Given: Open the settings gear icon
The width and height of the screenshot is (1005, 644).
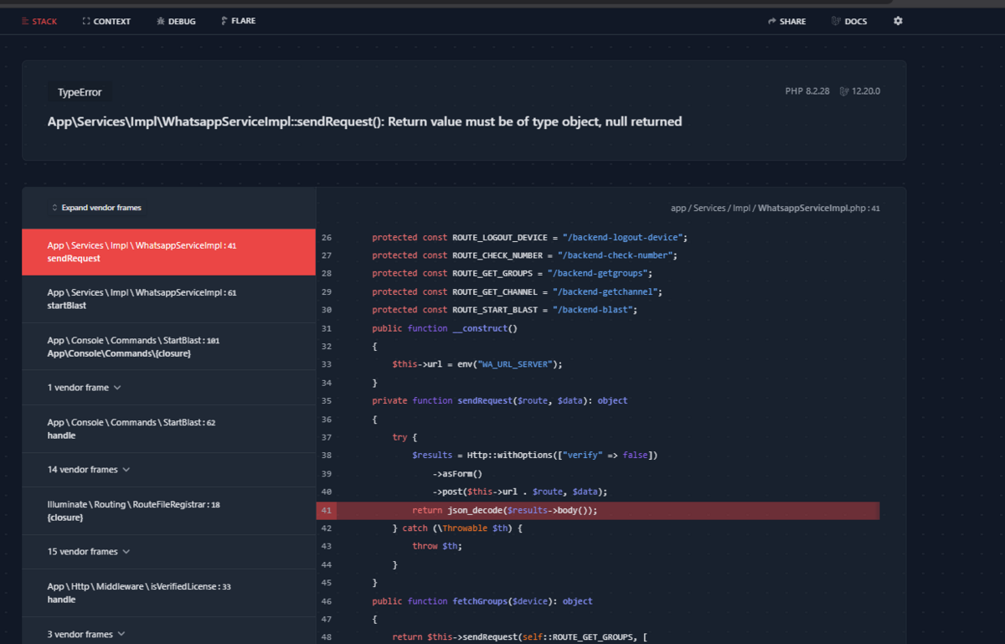Looking at the screenshot, I should pyautogui.click(x=898, y=21).
